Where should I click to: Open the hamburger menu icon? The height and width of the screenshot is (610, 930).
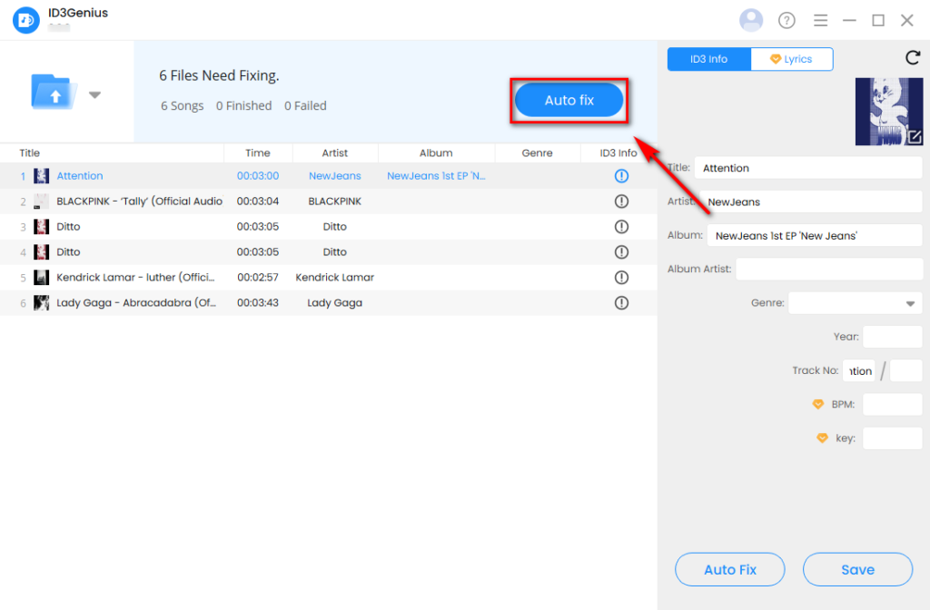pos(820,19)
